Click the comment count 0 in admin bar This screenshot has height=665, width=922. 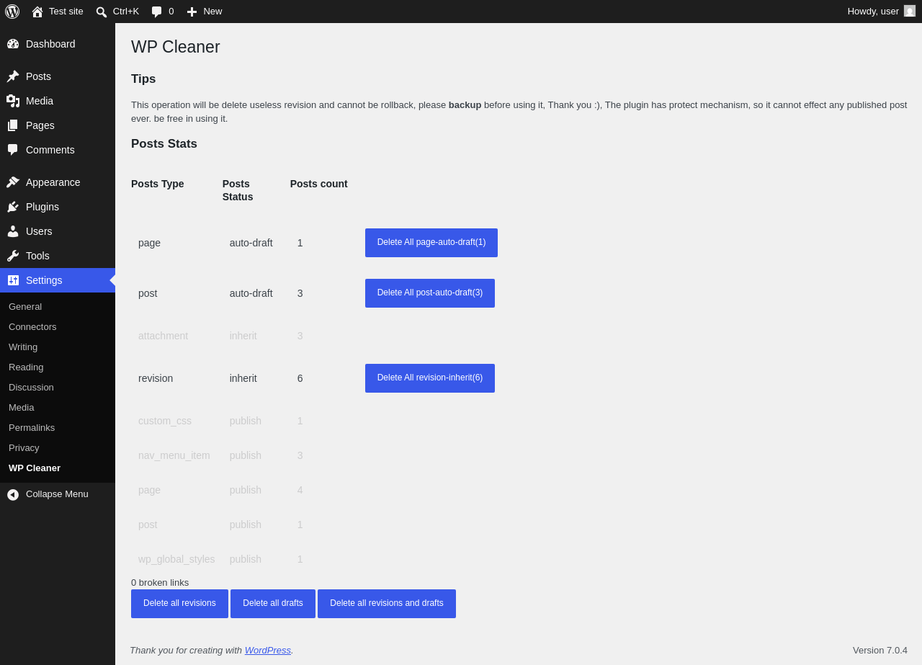171,12
